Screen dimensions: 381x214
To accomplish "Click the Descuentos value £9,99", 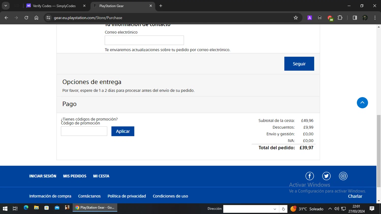I will point(308,127).
